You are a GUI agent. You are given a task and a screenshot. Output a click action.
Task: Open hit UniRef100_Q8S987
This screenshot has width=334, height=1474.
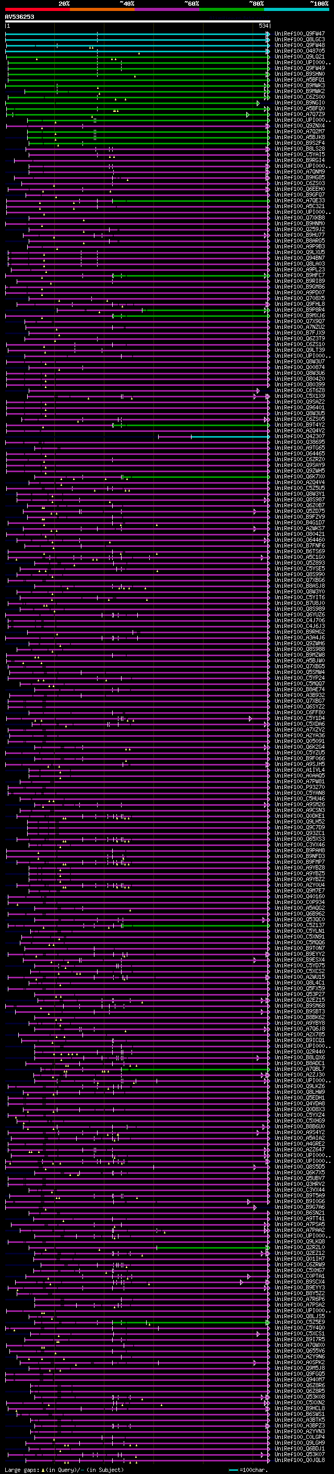point(300,499)
